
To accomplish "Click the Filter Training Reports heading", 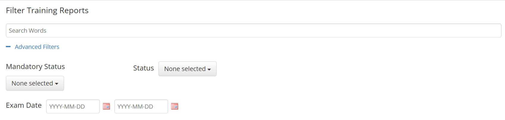I will point(47,10).
